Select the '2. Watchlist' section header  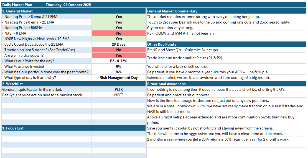click(73, 84)
